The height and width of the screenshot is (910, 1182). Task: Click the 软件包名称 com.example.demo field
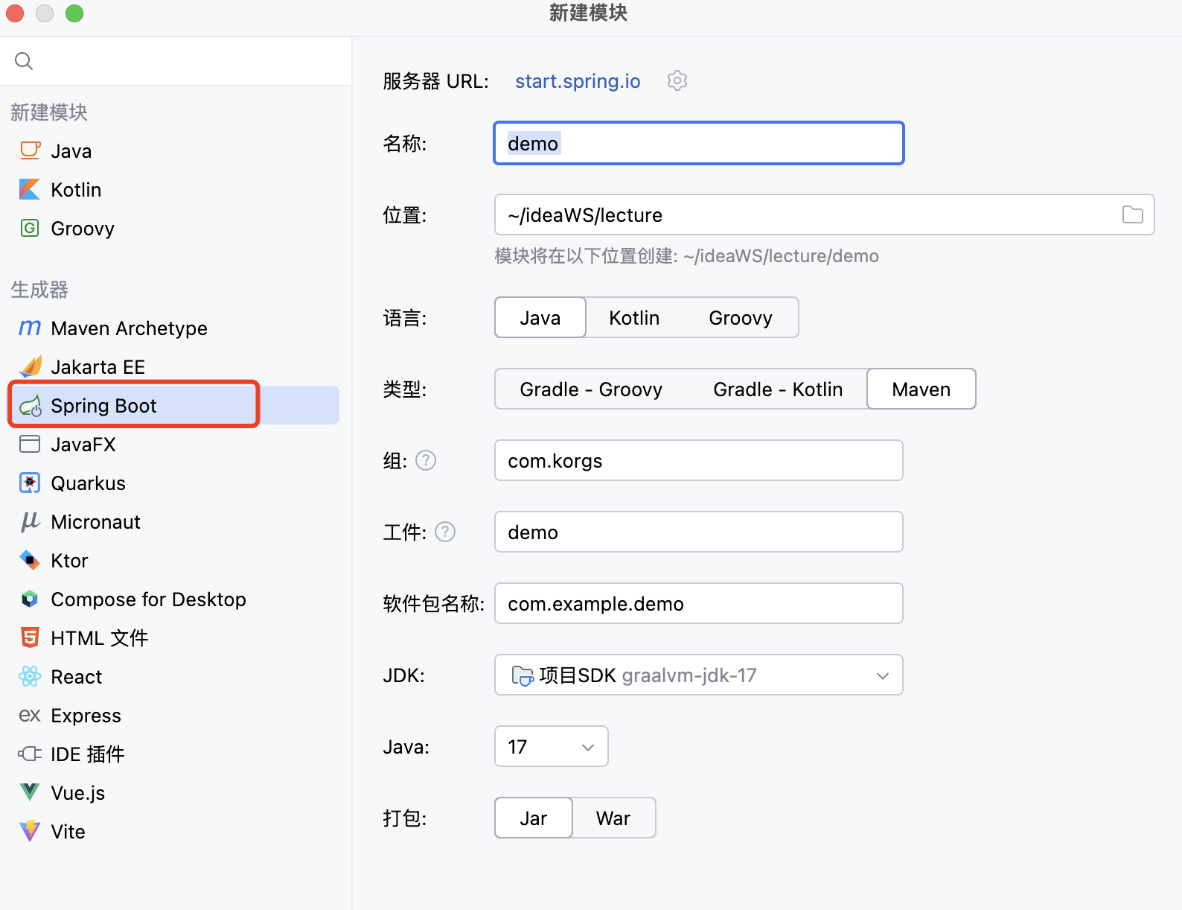coord(699,603)
